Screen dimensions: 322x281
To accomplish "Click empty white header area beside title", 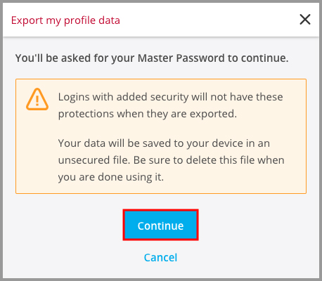I will (209, 20).
